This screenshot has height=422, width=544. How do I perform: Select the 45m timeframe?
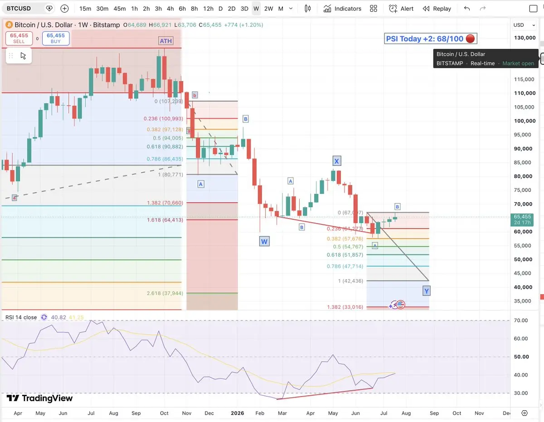(120, 9)
